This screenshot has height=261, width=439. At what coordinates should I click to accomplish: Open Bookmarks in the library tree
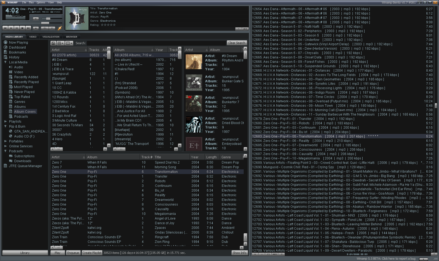(18, 52)
